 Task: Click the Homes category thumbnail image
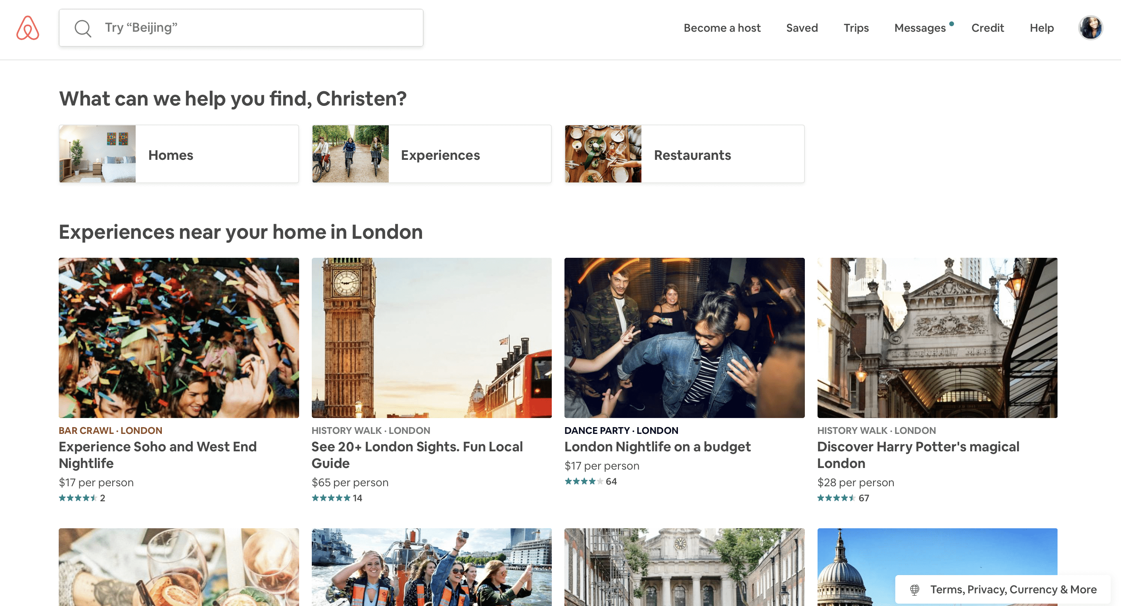point(98,154)
